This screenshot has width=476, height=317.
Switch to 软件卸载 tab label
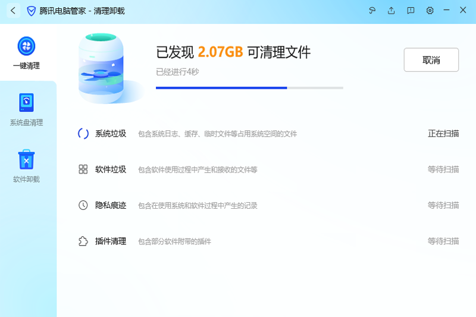point(27,180)
